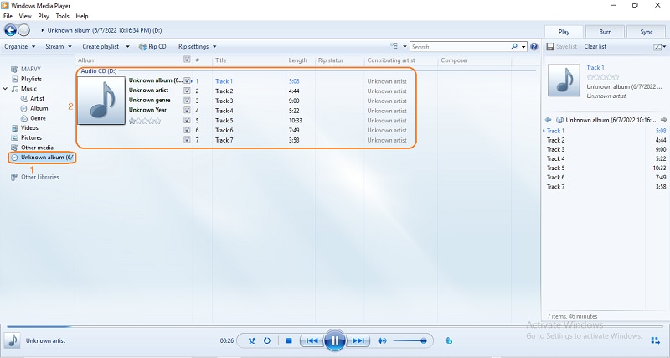Uncheck Track 7 checkbox
Image resolution: width=670 pixels, height=358 pixels.
(187, 140)
